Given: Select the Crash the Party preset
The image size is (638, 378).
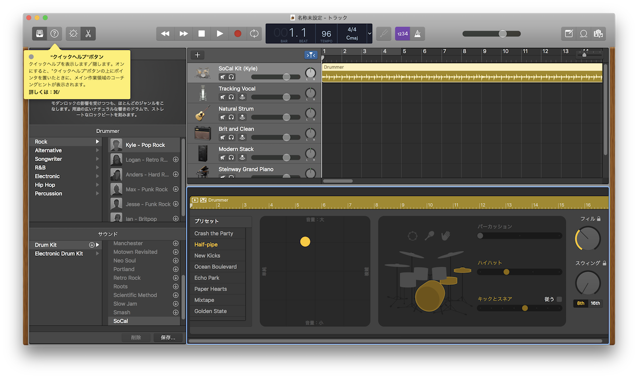Looking at the screenshot, I should [x=217, y=233].
